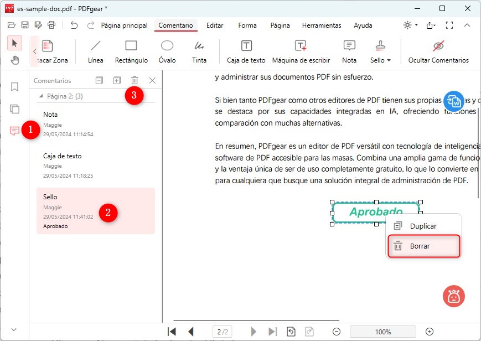Switch to the Hand panning tool

14,60
